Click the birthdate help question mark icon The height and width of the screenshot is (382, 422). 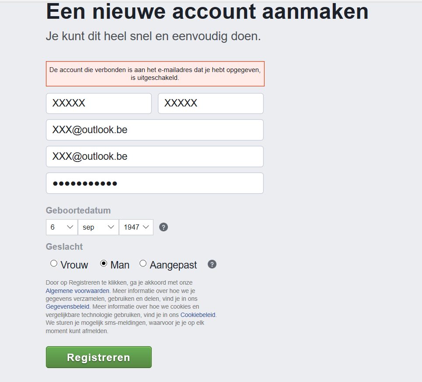coord(164,227)
